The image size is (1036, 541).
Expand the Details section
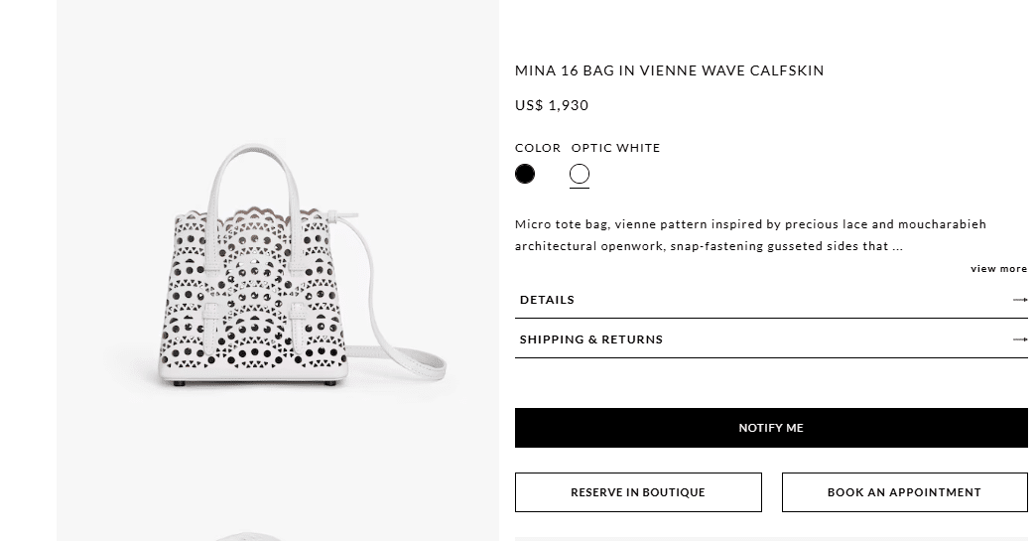pos(547,300)
